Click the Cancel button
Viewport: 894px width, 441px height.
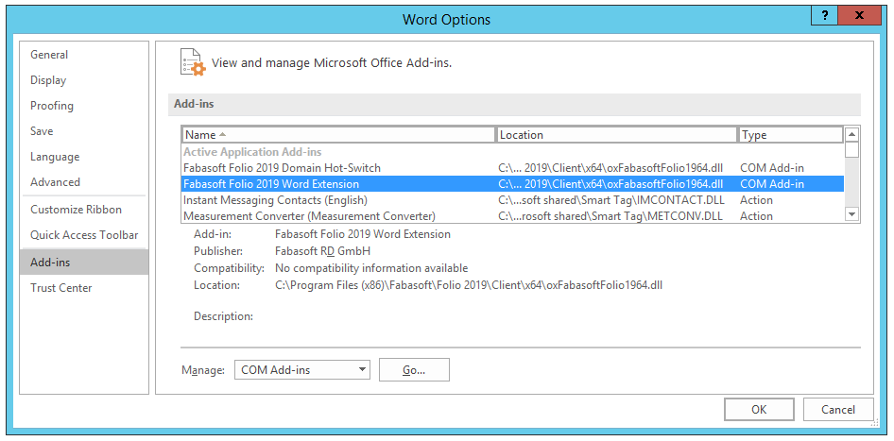838,410
